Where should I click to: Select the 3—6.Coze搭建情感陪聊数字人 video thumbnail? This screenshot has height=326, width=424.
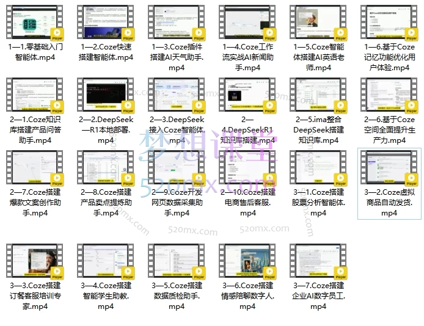pos(247,262)
